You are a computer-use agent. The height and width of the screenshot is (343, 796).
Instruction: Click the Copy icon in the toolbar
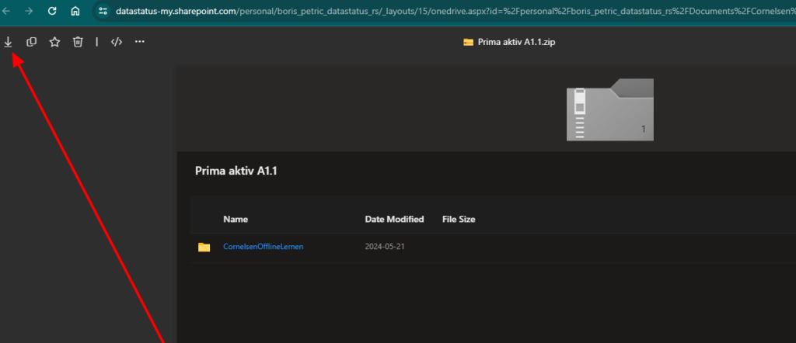[31, 42]
